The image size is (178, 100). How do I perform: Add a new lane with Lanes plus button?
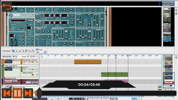click(x=28, y=57)
